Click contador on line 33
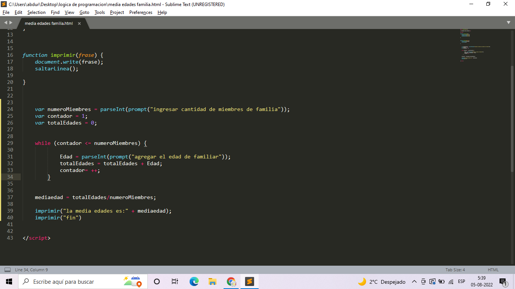The height and width of the screenshot is (289, 515). (72, 170)
